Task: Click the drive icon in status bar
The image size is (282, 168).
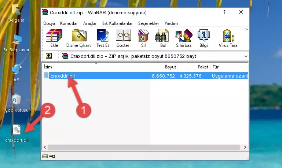Action: click(x=45, y=156)
